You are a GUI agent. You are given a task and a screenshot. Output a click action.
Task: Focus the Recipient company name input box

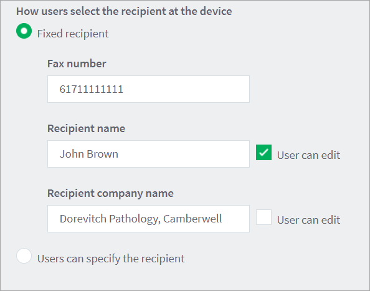pos(148,219)
